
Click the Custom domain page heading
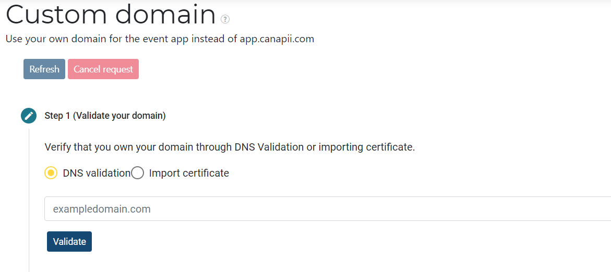pyautogui.click(x=111, y=15)
